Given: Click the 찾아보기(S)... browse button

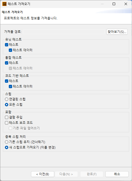Looking at the screenshot, I should click(117, 32).
